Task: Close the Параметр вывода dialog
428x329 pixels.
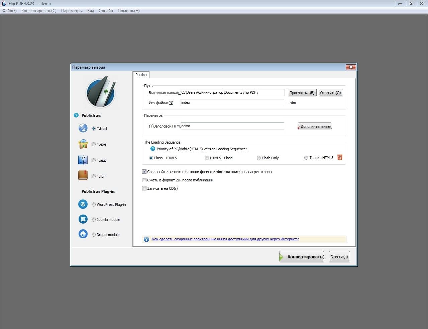Action: click(350, 67)
